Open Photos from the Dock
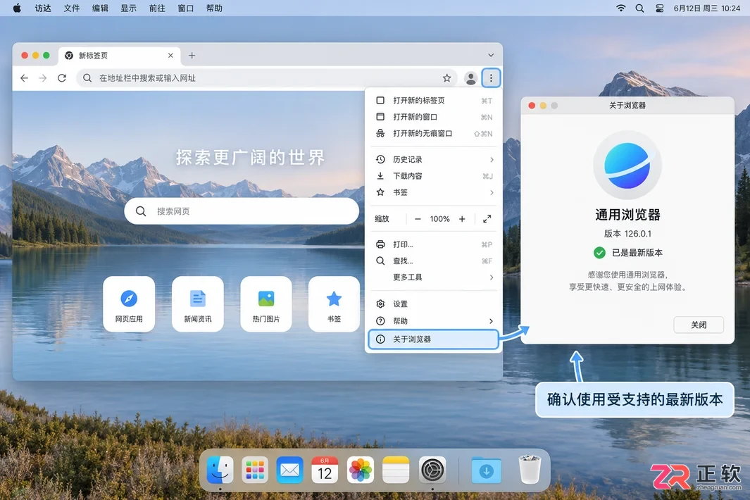Viewport: 750px width, 500px height. (360, 470)
